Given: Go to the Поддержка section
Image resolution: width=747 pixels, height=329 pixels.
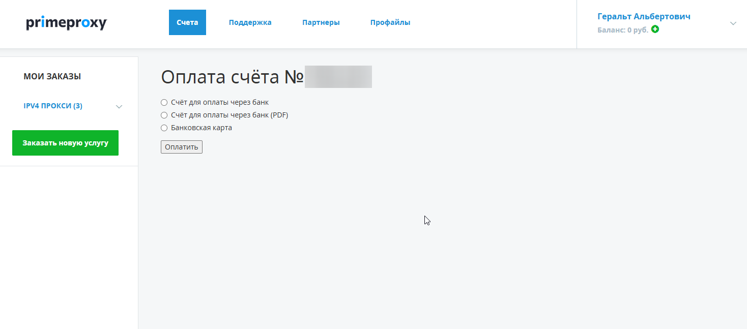Looking at the screenshot, I should (x=250, y=22).
